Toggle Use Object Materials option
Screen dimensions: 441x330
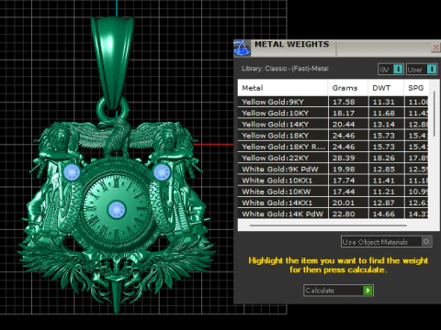(x=387, y=242)
